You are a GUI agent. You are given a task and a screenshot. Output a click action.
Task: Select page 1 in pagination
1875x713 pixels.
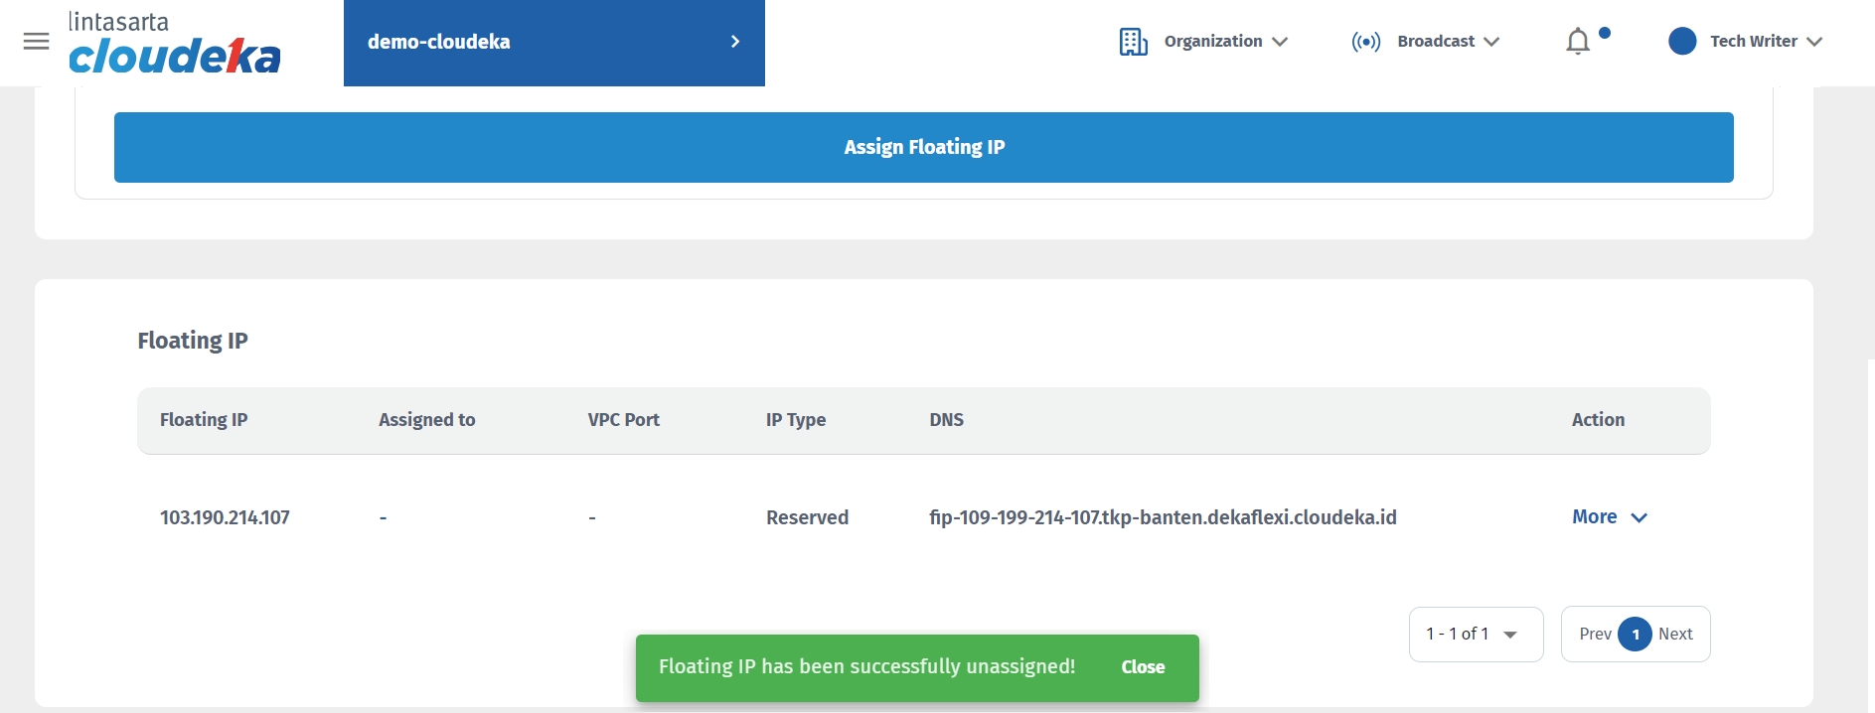[1635, 634]
